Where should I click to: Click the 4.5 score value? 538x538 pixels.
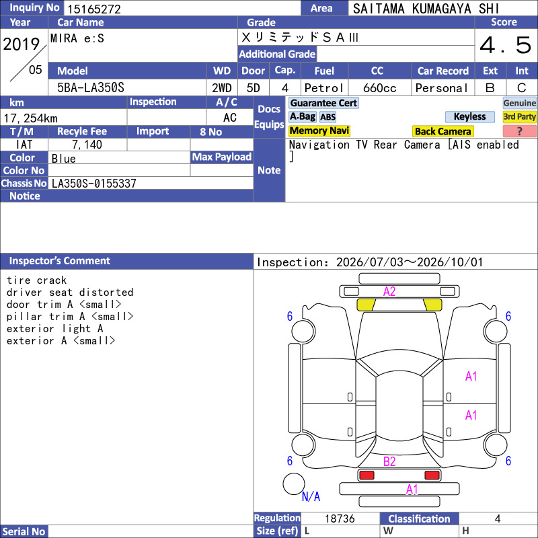point(506,45)
